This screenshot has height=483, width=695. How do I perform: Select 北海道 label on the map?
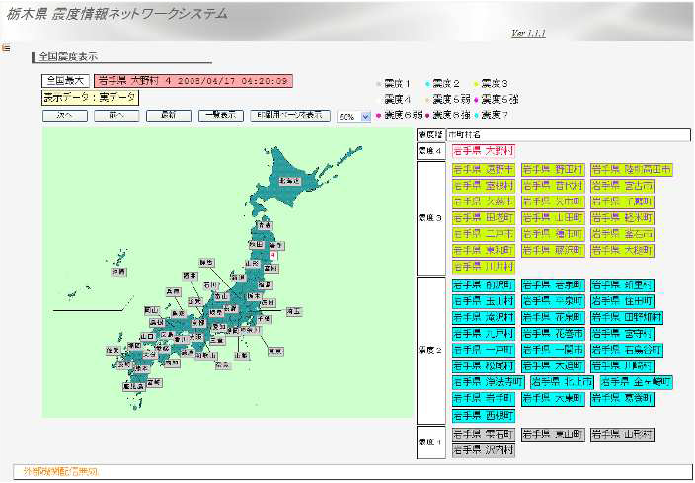click(290, 181)
